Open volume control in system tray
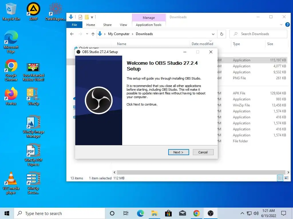This screenshot has height=219, width=293. pyautogui.click(x=256, y=213)
